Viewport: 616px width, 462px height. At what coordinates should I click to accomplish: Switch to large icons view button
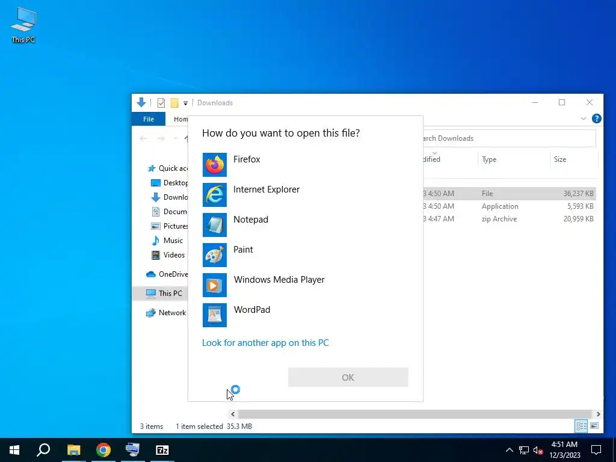(x=594, y=426)
